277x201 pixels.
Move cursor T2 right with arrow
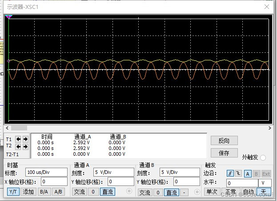coord(25,146)
